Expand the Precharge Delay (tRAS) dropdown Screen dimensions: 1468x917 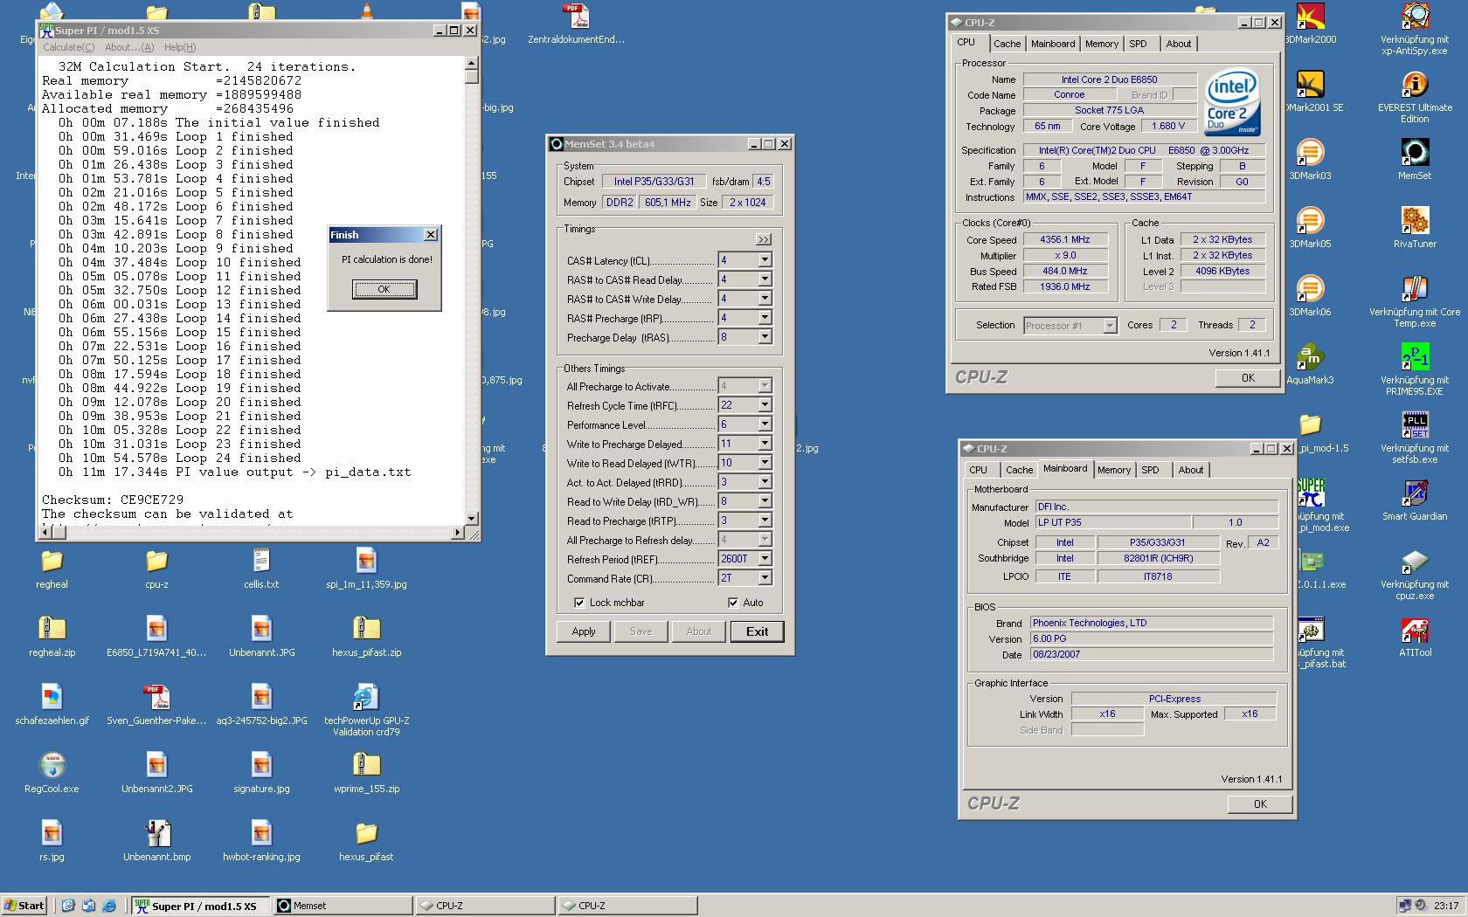point(765,337)
